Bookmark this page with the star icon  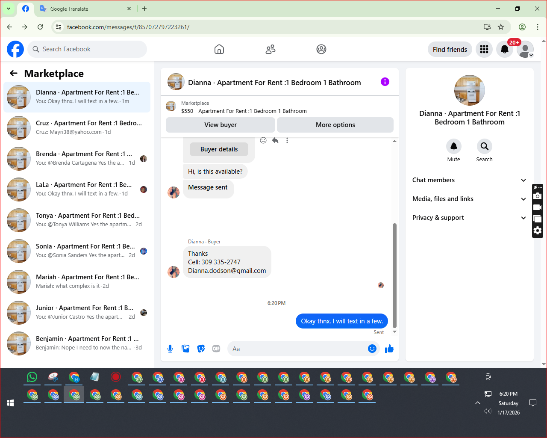coord(501,27)
